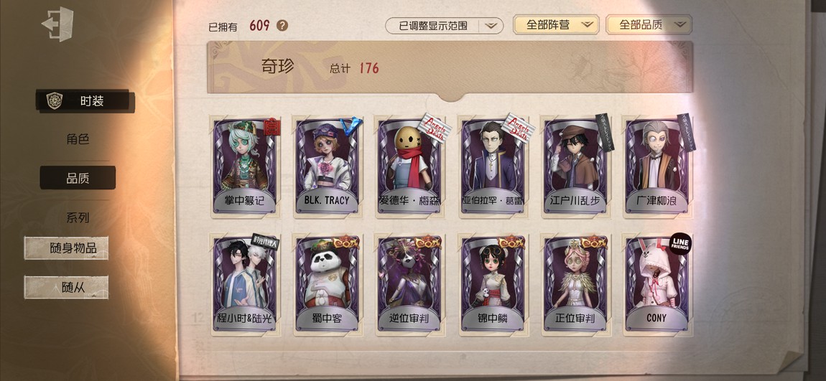Click the COA badge on 蜀中客 card
Viewport: 826px width, 381px height.
pyautogui.click(x=345, y=243)
